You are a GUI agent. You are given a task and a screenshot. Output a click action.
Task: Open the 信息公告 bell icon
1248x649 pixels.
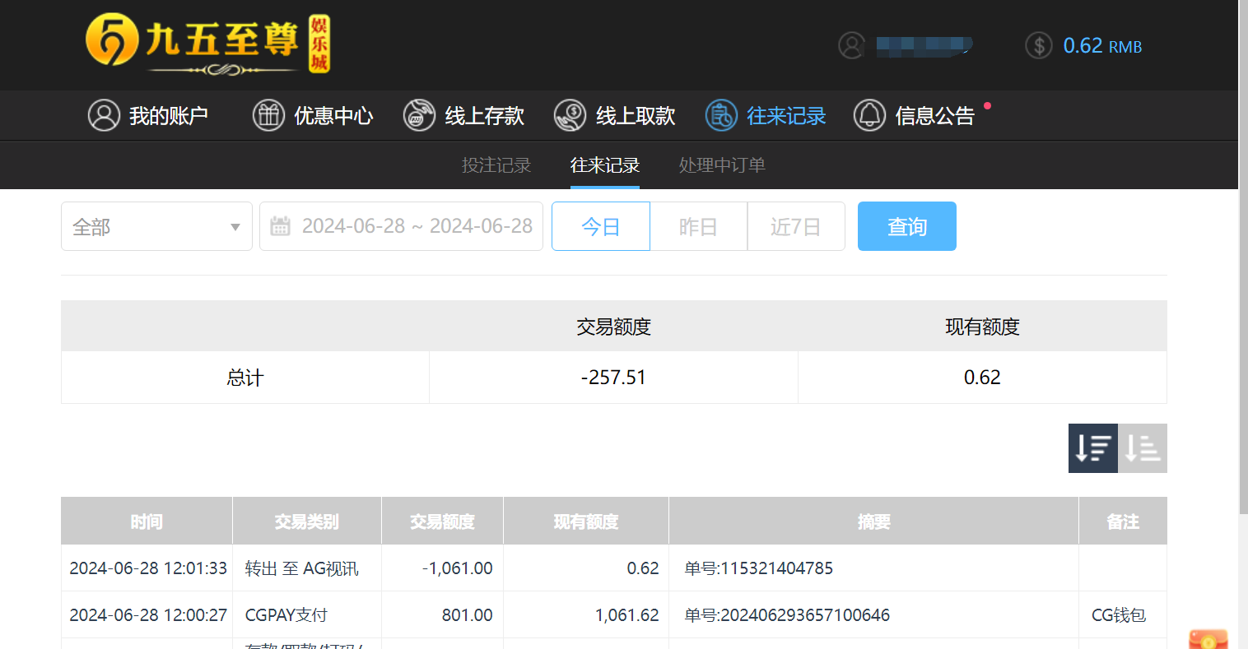868,115
